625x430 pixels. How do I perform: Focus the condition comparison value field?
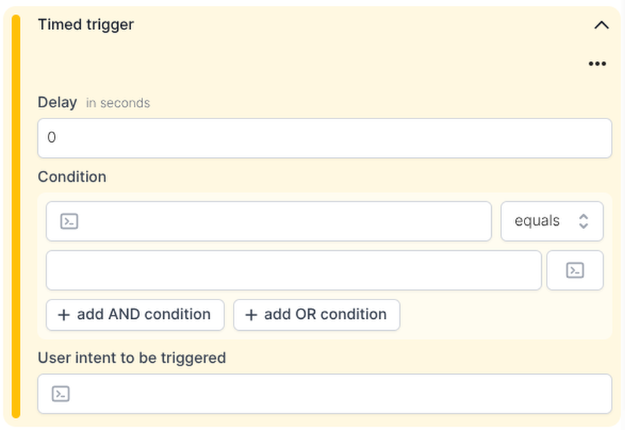pyautogui.click(x=294, y=270)
